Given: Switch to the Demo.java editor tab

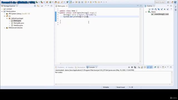Looking at the screenshot, I should (61, 6).
